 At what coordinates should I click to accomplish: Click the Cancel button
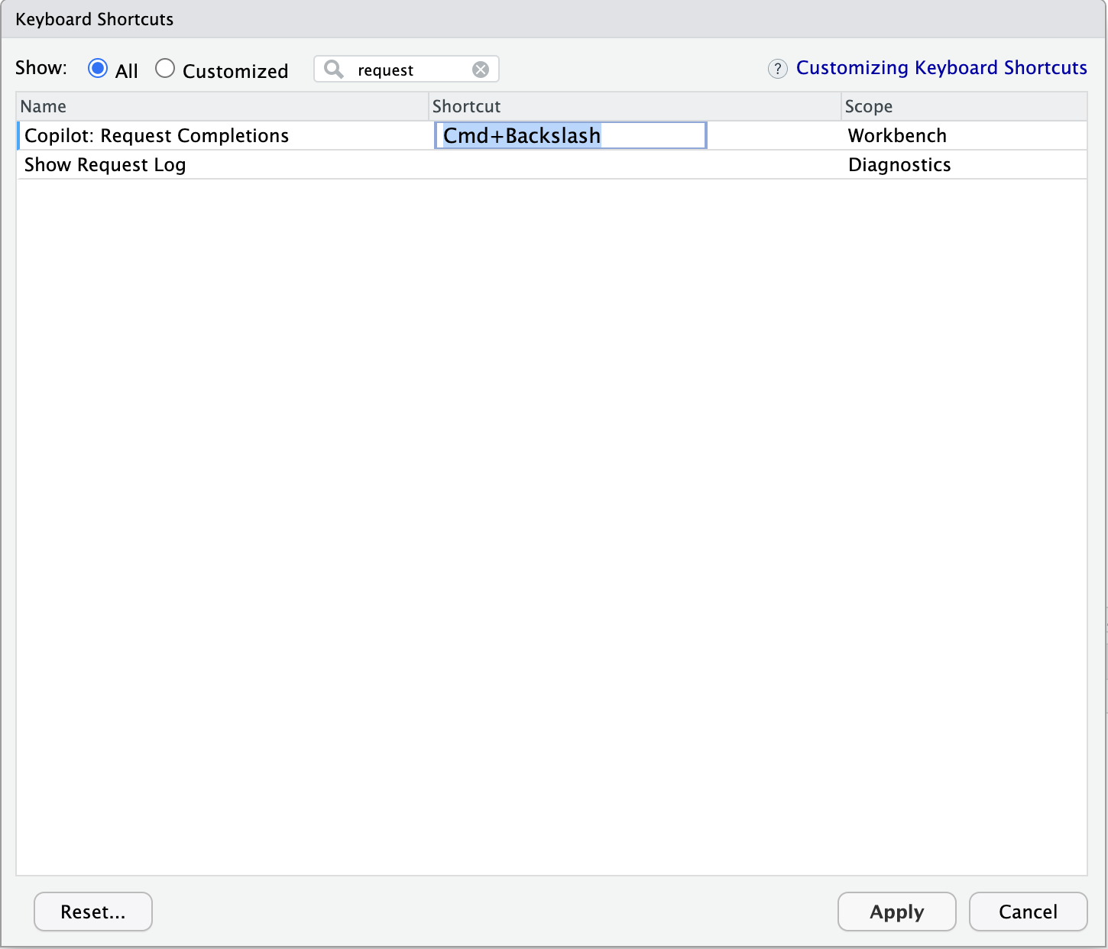click(x=1028, y=912)
